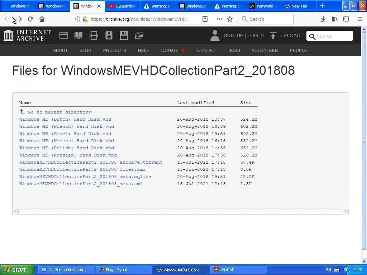Screen dimensions: 367x275
Task: Switch to the New Tab tab
Action: point(299,6)
